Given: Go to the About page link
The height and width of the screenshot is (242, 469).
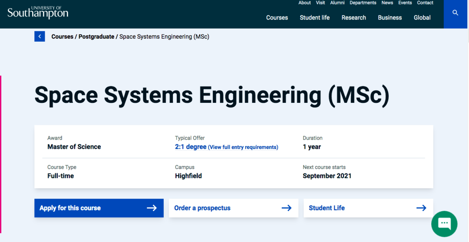Looking at the screenshot, I should [304, 3].
